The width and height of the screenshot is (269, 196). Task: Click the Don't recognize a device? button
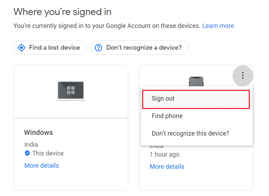tap(140, 48)
